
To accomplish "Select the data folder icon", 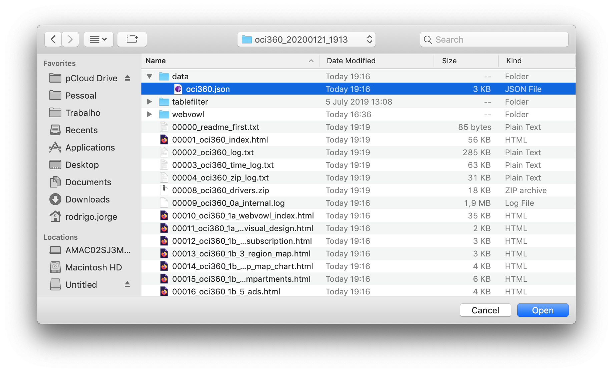I will tap(164, 76).
